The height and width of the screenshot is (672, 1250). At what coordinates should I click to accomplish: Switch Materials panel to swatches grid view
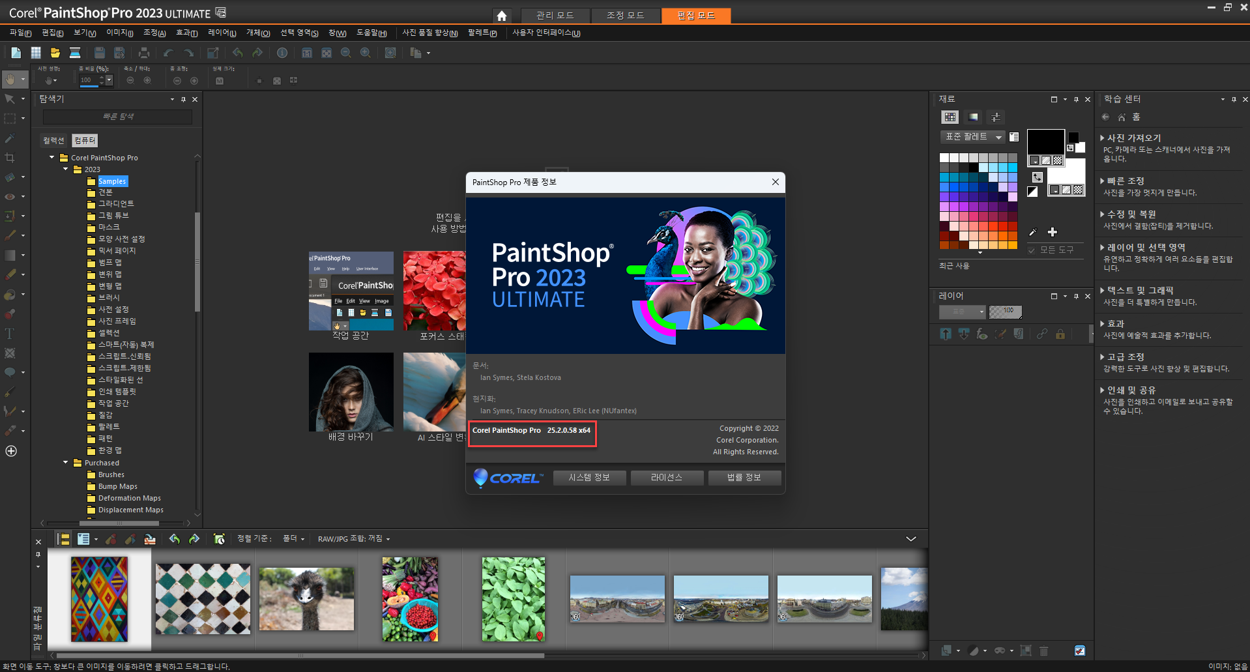click(x=950, y=117)
